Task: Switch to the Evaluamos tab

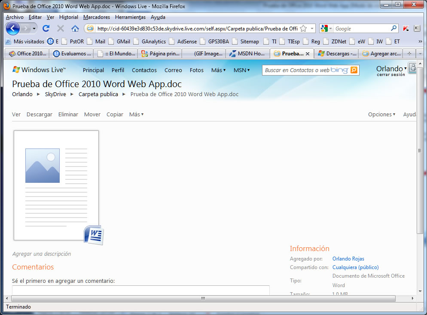Action: 72,54
